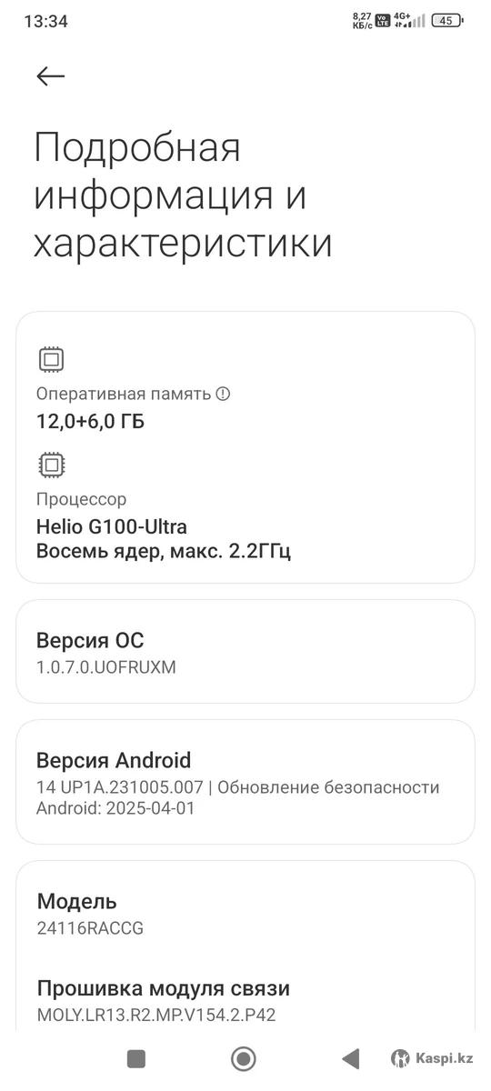Tap the clock showing 13:34
Viewport: 491px width, 1091px height.
click(x=45, y=20)
